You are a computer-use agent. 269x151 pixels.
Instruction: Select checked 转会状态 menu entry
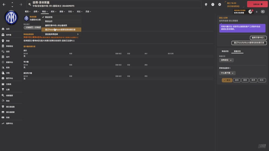point(61,17)
